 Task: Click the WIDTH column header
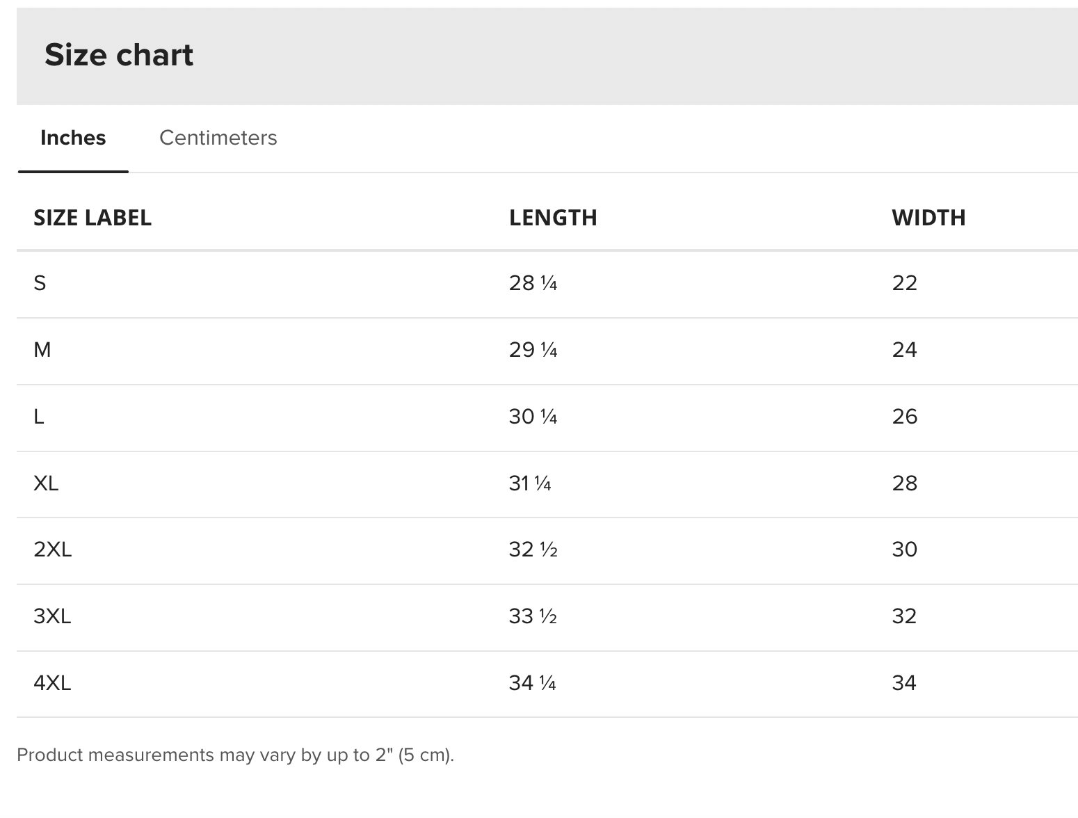[928, 218]
